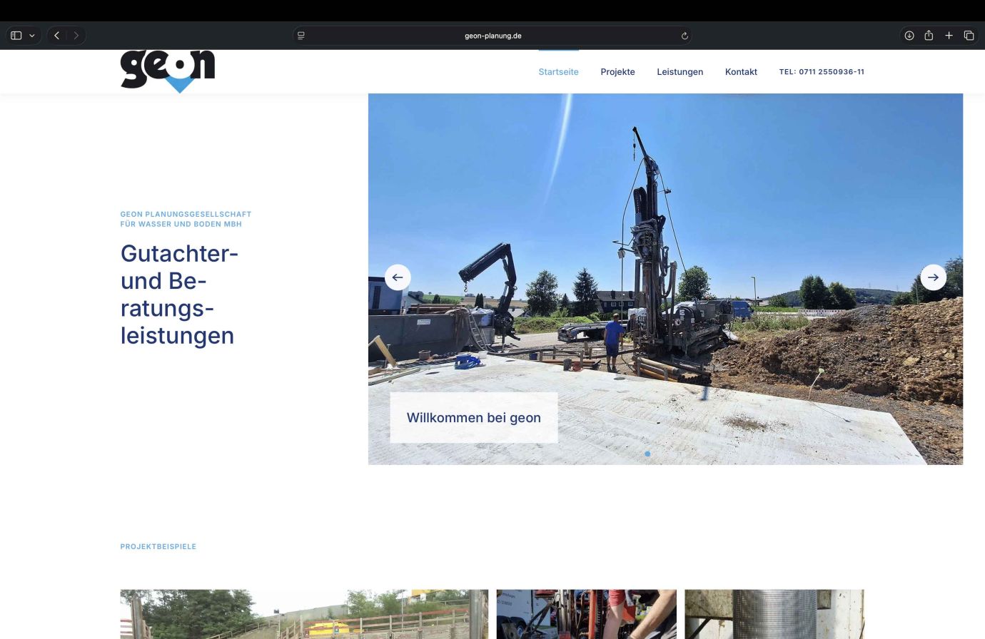This screenshot has width=985, height=639.
Task: Open the Projekte menu item
Action: click(x=617, y=72)
